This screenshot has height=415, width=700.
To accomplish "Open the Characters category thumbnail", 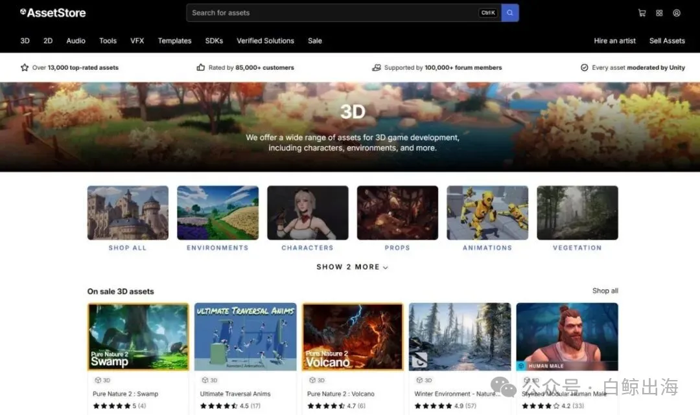I will point(308,212).
